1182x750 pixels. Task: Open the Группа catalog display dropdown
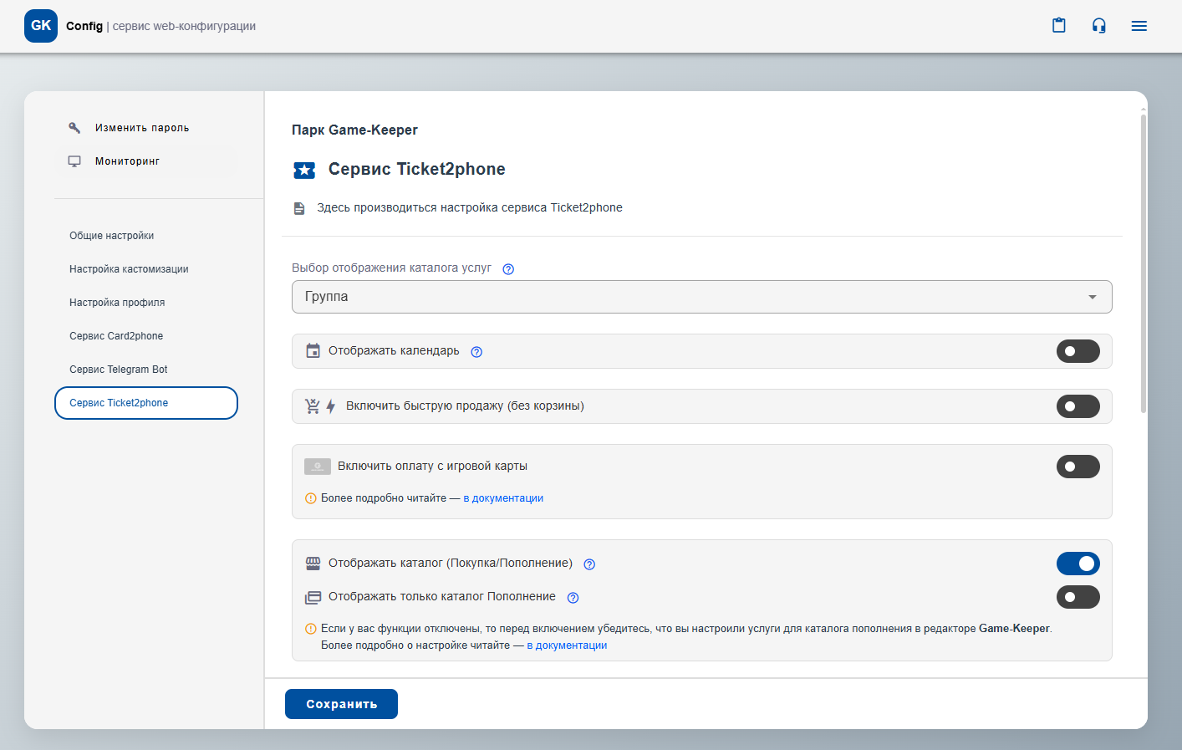[702, 297]
